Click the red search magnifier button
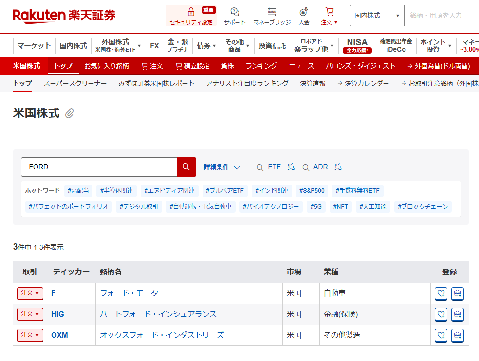The width and height of the screenshot is (479, 361). tap(186, 167)
